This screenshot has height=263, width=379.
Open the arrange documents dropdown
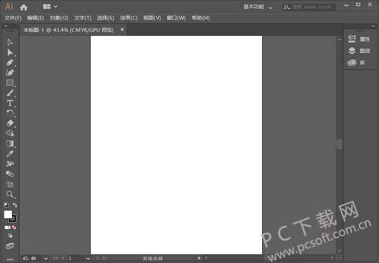coord(50,7)
